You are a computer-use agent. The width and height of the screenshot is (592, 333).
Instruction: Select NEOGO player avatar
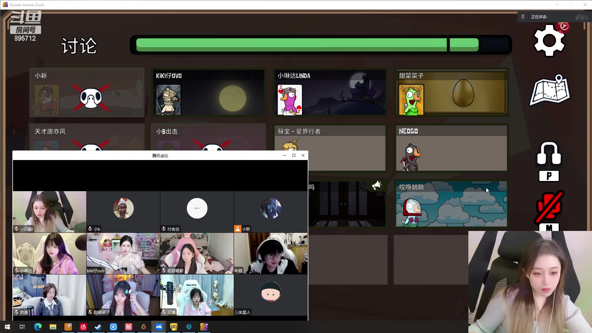[x=411, y=157]
